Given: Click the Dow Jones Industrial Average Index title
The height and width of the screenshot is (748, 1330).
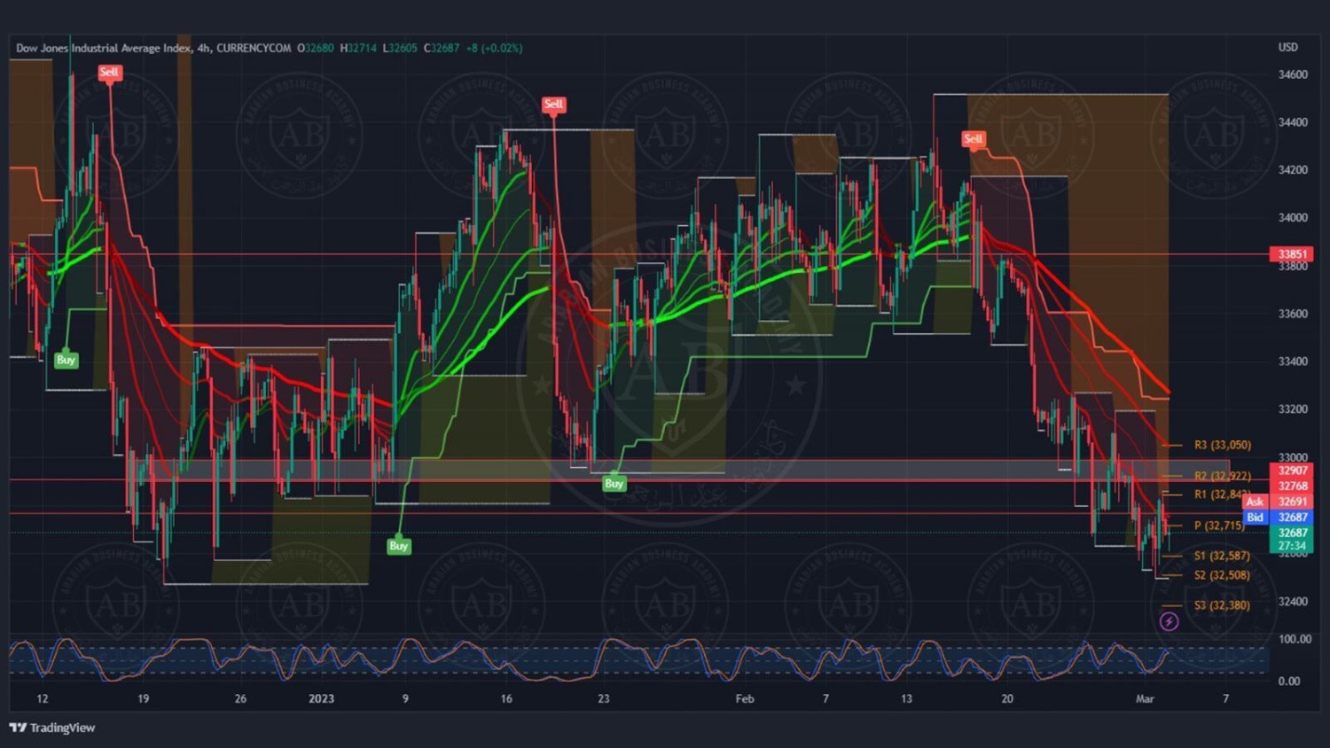Looking at the screenshot, I should (x=104, y=48).
